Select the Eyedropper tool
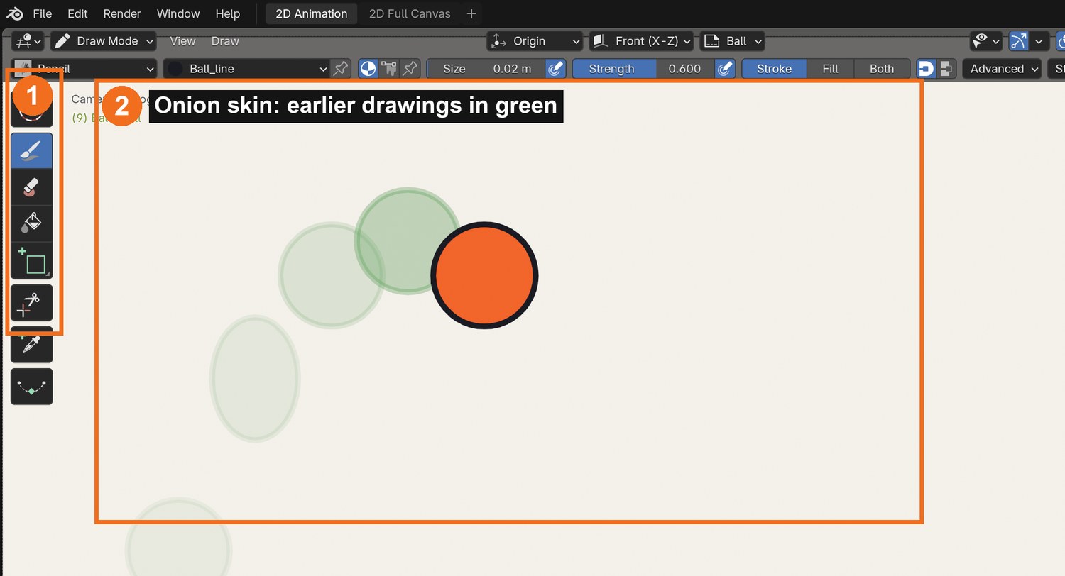 32,345
